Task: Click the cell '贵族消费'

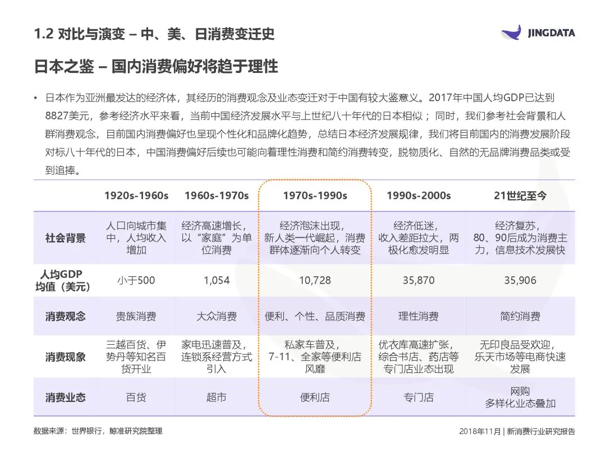Action: pos(136,317)
